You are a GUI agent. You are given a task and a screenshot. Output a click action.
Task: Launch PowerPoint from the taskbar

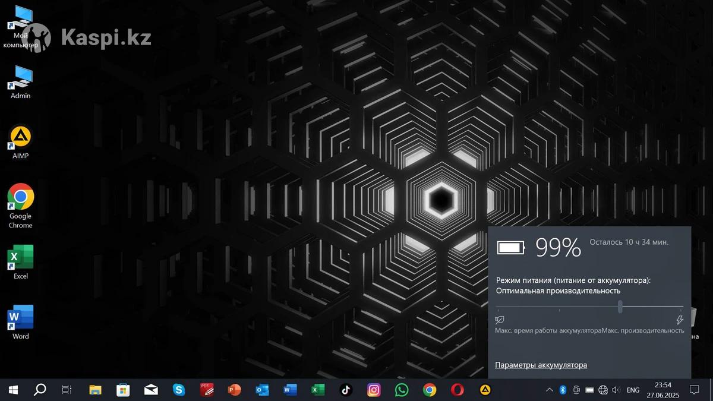pos(235,390)
